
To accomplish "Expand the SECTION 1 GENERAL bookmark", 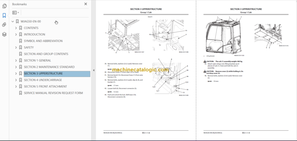I will pyautogui.click(x=16, y=60).
